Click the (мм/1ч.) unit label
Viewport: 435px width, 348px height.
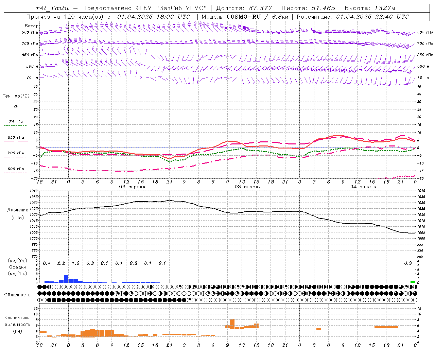pyautogui.click(x=17, y=274)
